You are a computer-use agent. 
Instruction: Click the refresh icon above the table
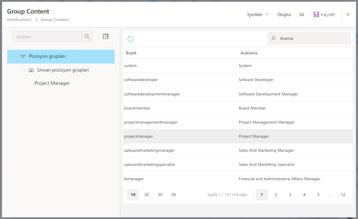[x=130, y=39]
